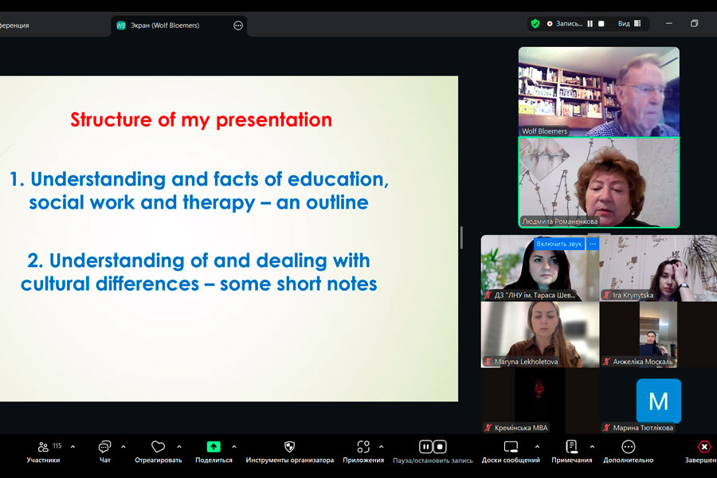Open Инструменты организатора host tools
The width and height of the screenshot is (717, 478).
289,448
